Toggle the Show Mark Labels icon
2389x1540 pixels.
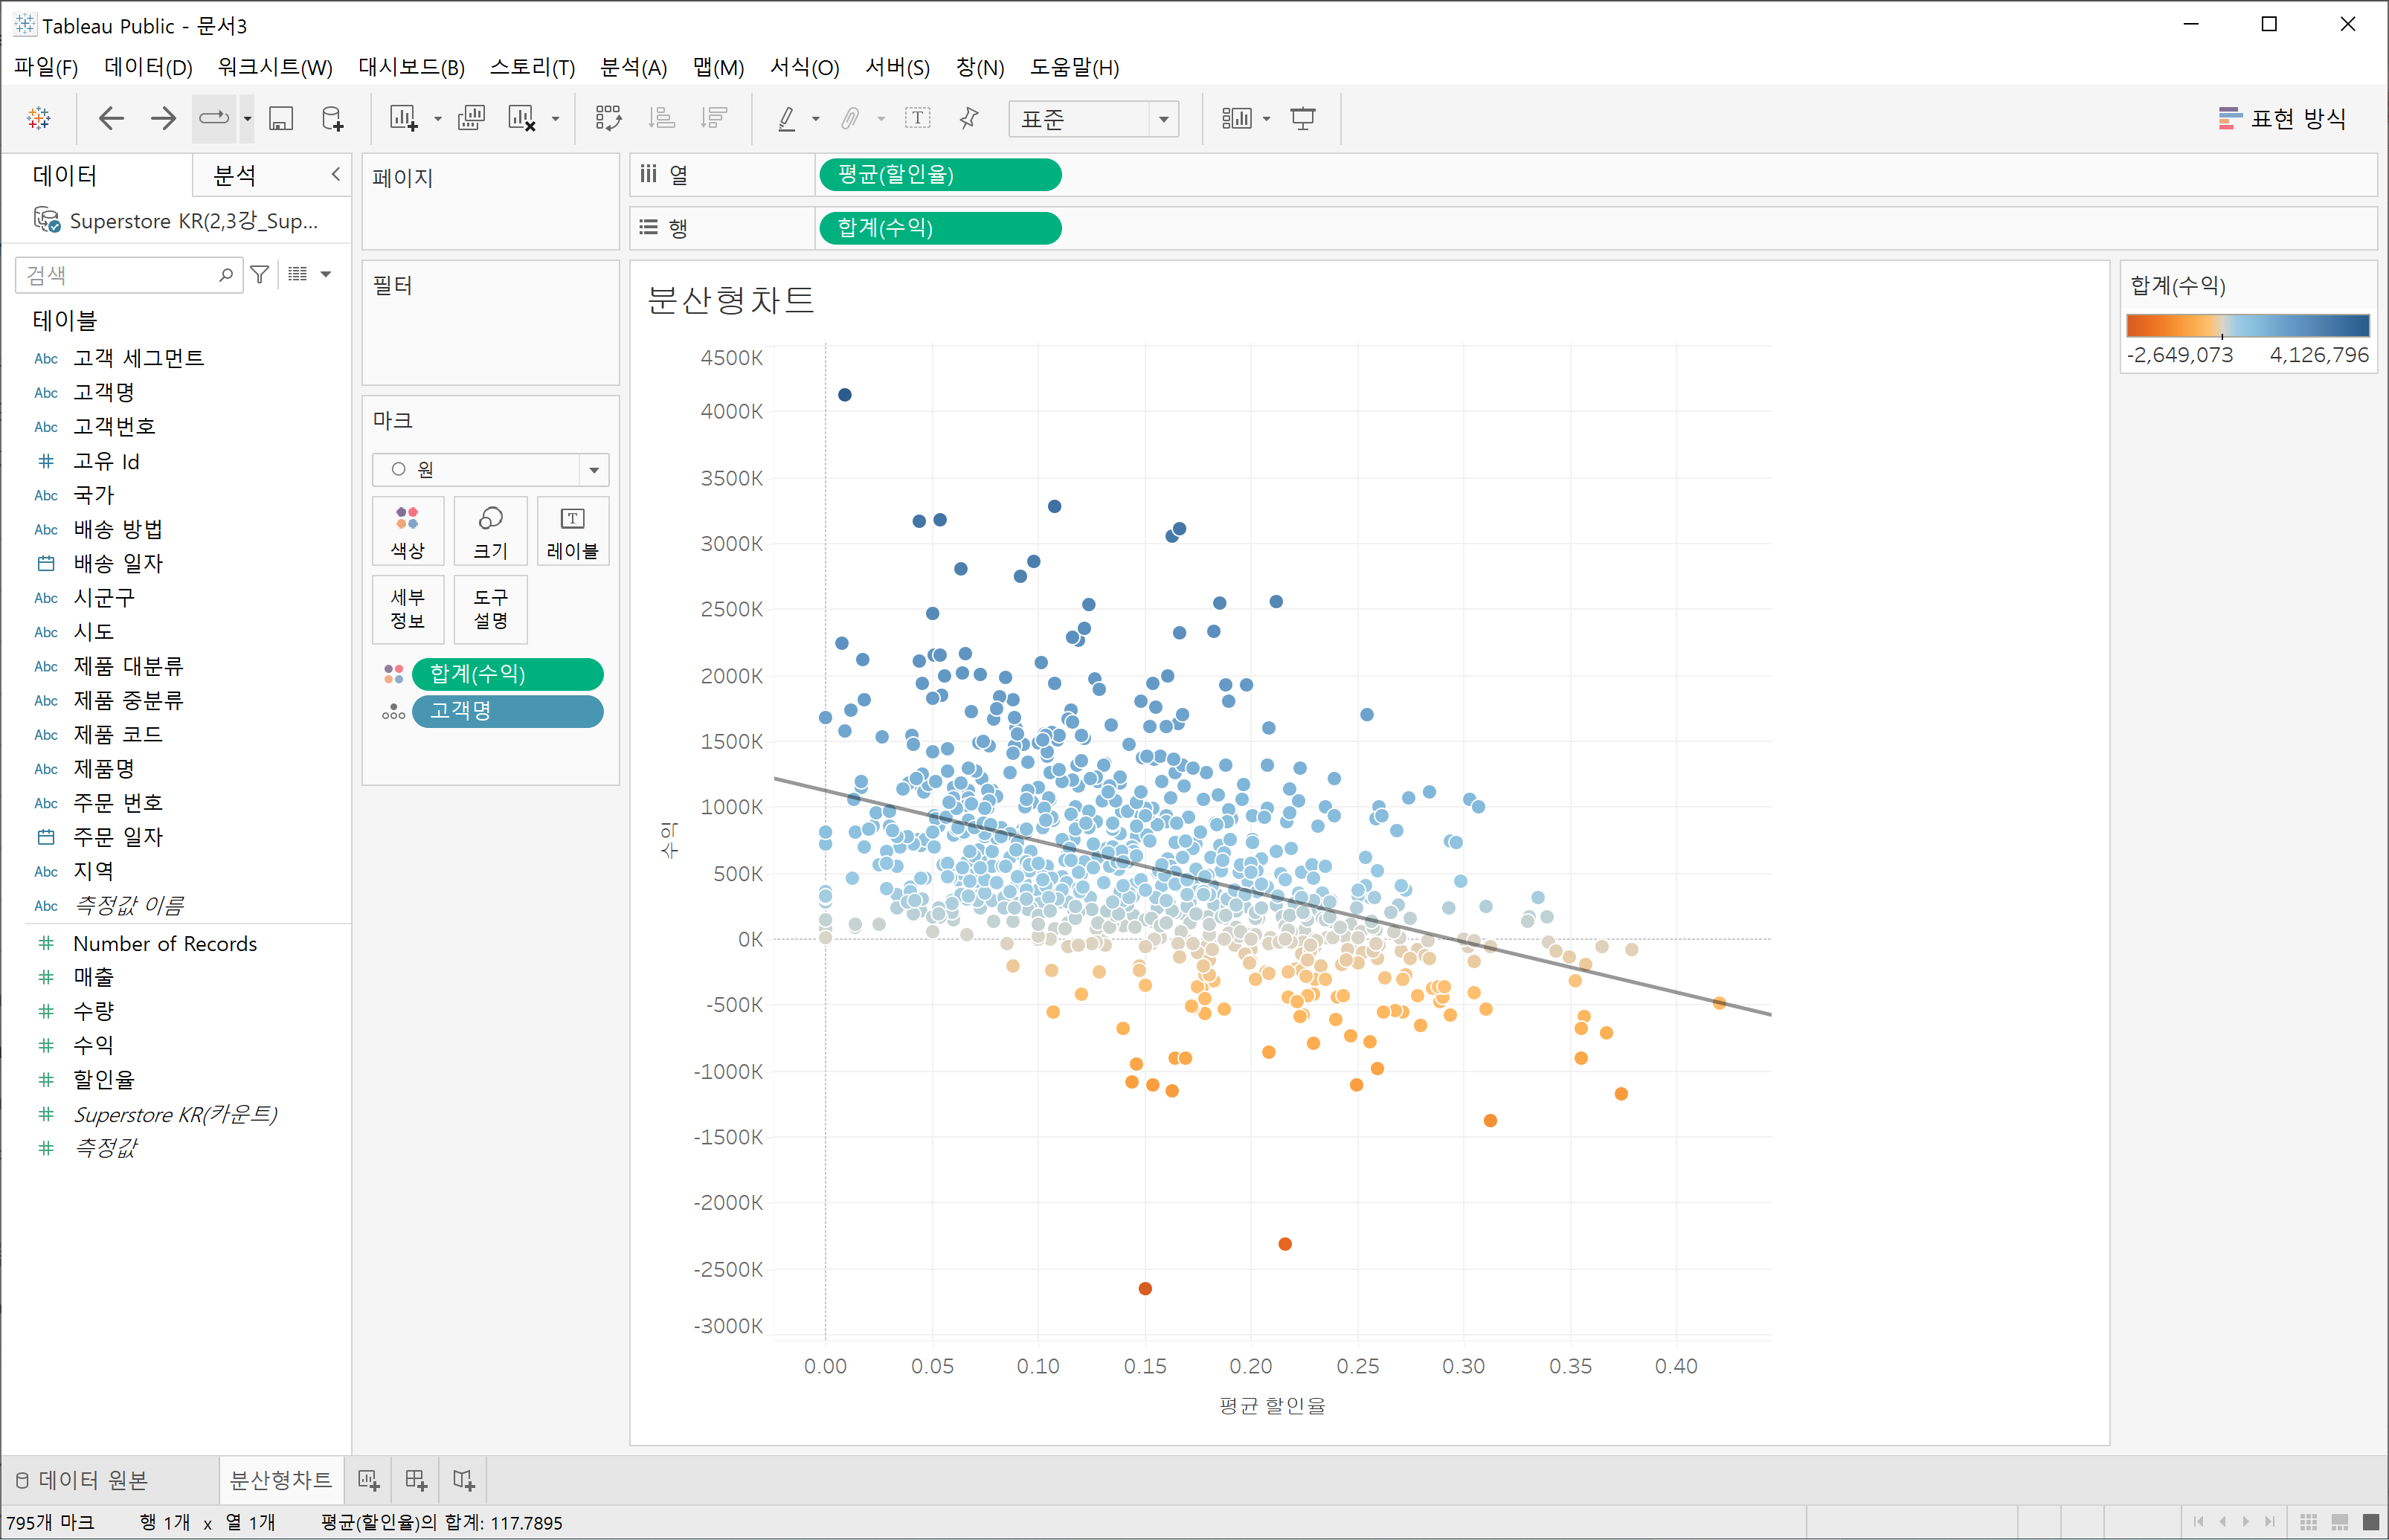[x=917, y=118]
